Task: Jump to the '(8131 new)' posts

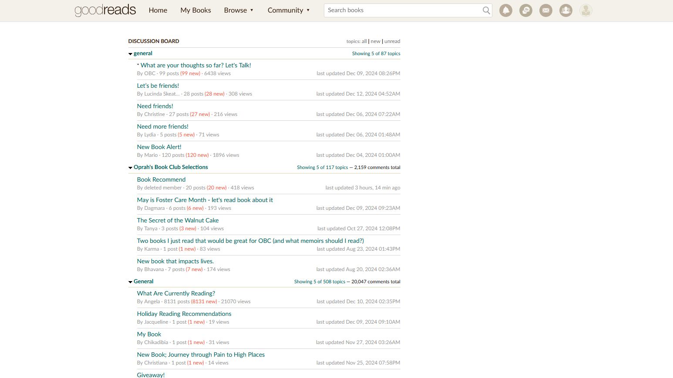Action: (204, 302)
